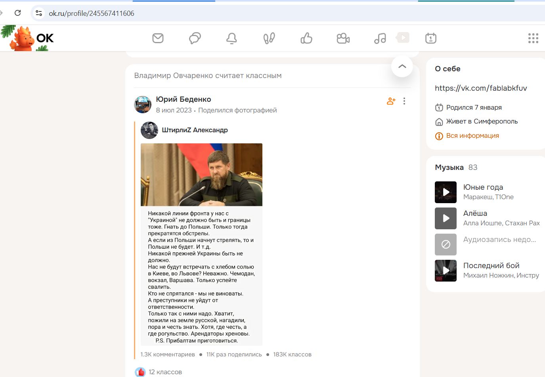Open the Notifications bell icon

coord(232,38)
